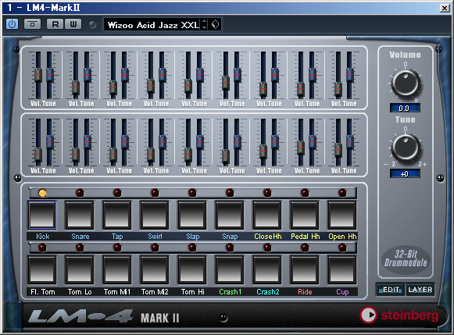
Task: Select the Crash2 pad name label
Action: (268, 292)
